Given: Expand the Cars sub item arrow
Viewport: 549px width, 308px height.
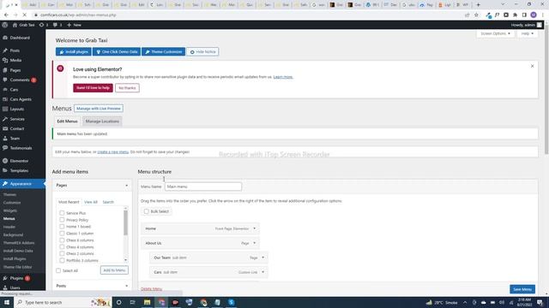Looking at the screenshot, I should 263,272.
